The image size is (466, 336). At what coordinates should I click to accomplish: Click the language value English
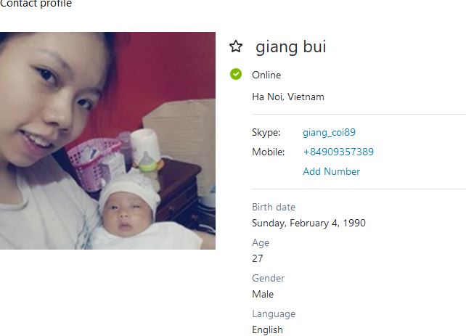coord(267,329)
